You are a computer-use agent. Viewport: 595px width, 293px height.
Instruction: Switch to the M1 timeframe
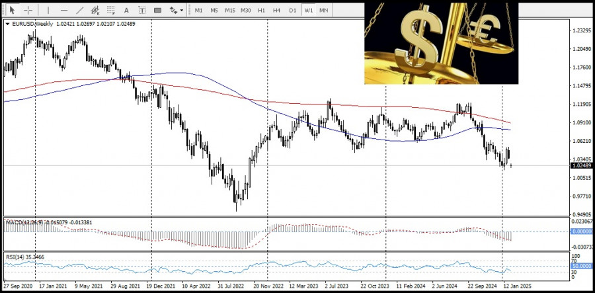point(198,10)
